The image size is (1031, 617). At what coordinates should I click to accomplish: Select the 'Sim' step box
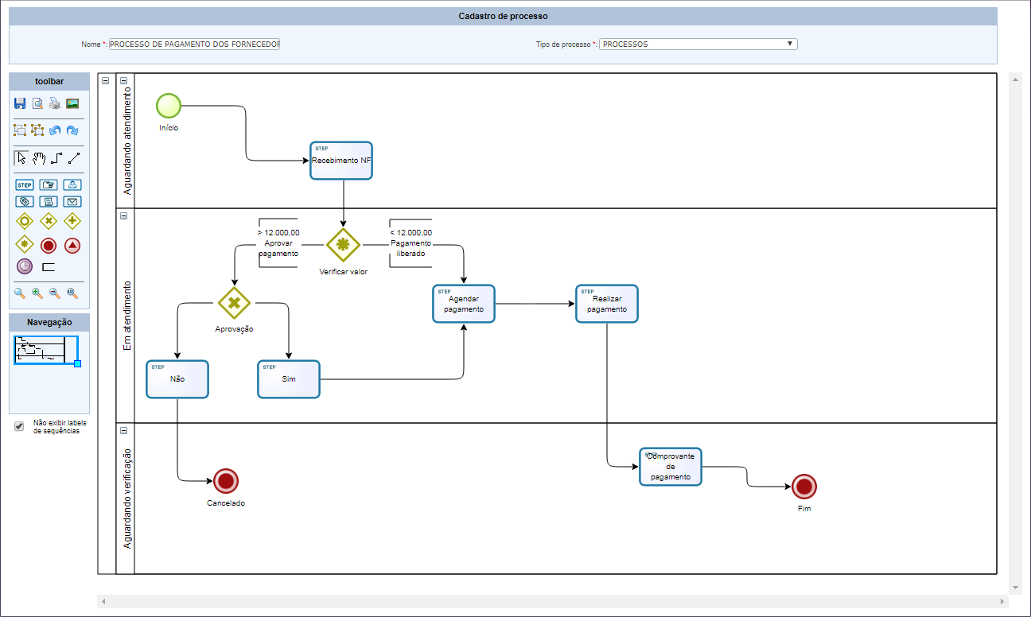click(x=289, y=379)
